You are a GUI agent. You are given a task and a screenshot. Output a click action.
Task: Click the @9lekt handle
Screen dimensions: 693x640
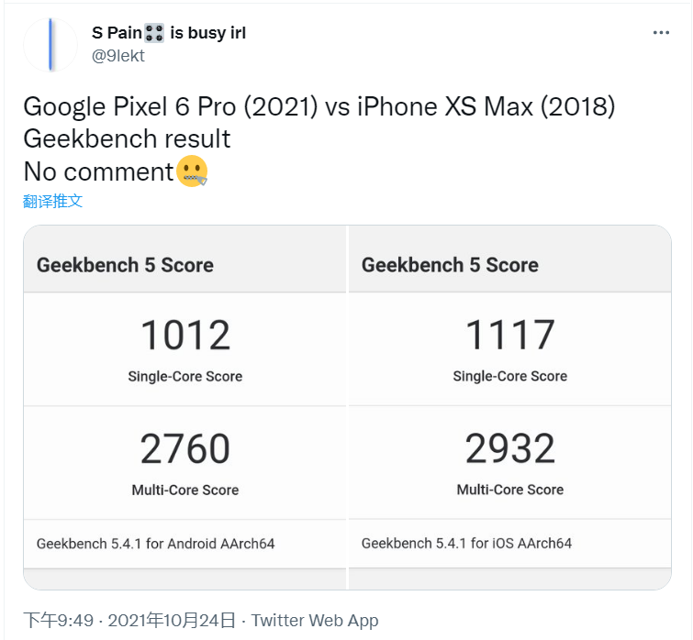118,56
